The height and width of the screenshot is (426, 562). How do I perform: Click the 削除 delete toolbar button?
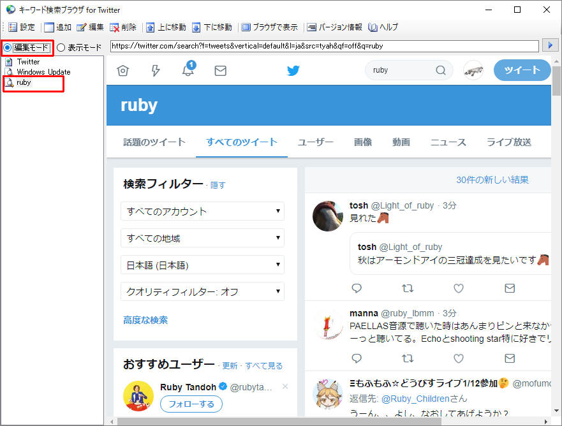click(123, 27)
